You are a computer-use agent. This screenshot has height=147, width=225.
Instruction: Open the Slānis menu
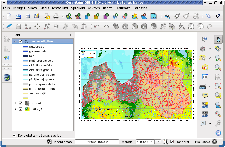click(x=44, y=8)
